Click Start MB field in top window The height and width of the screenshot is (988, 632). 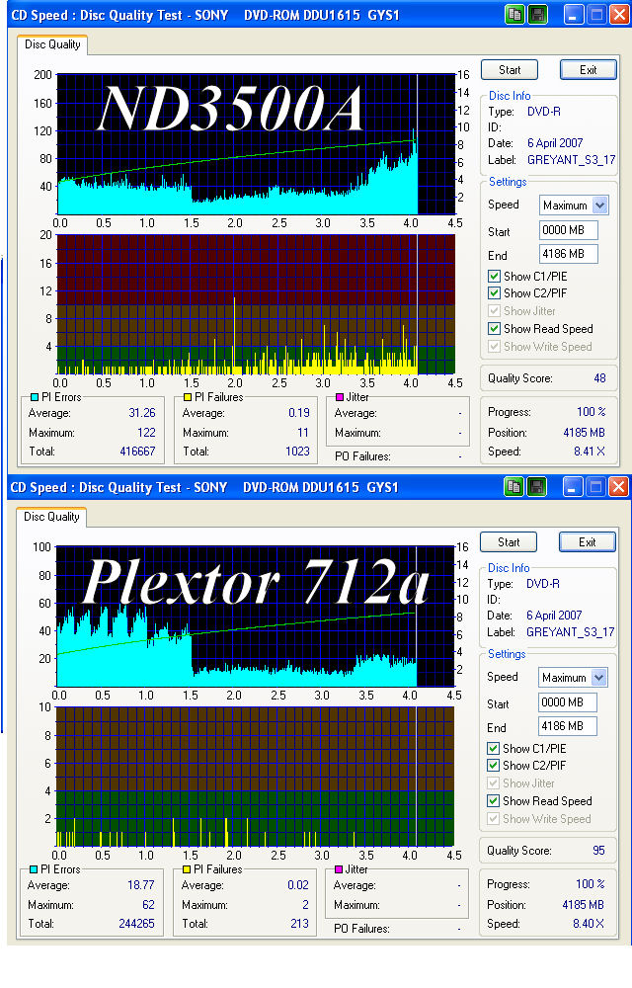569,230
